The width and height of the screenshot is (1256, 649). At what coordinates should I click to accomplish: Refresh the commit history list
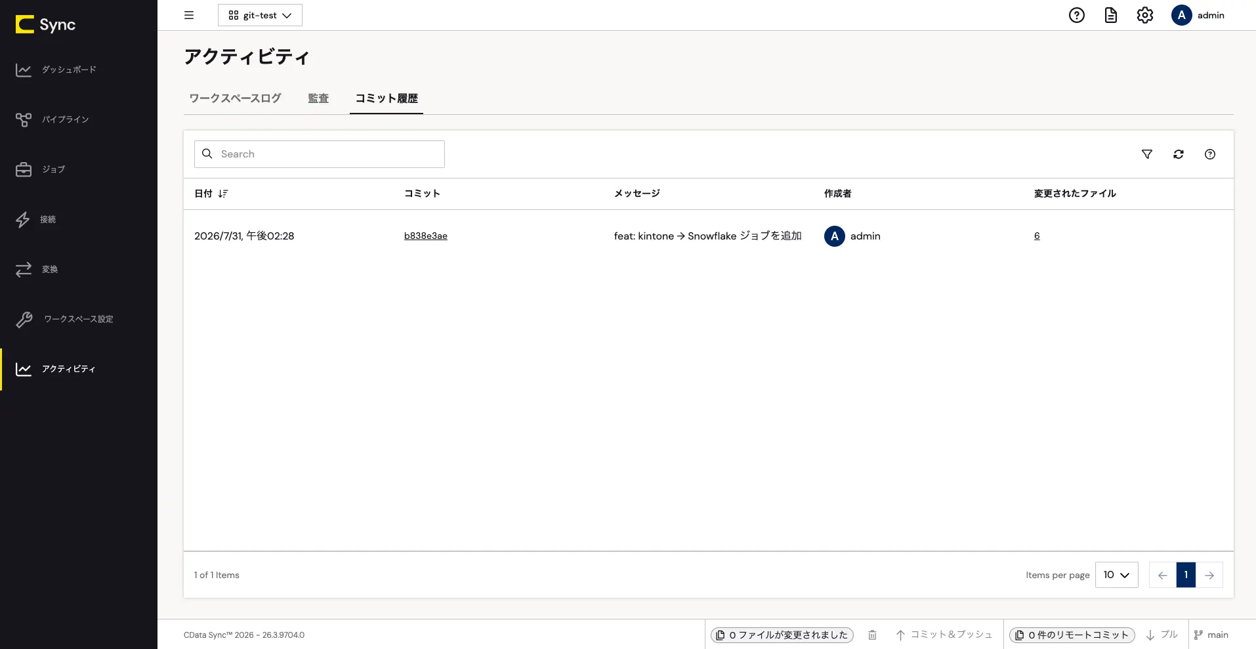(1179, 154)
